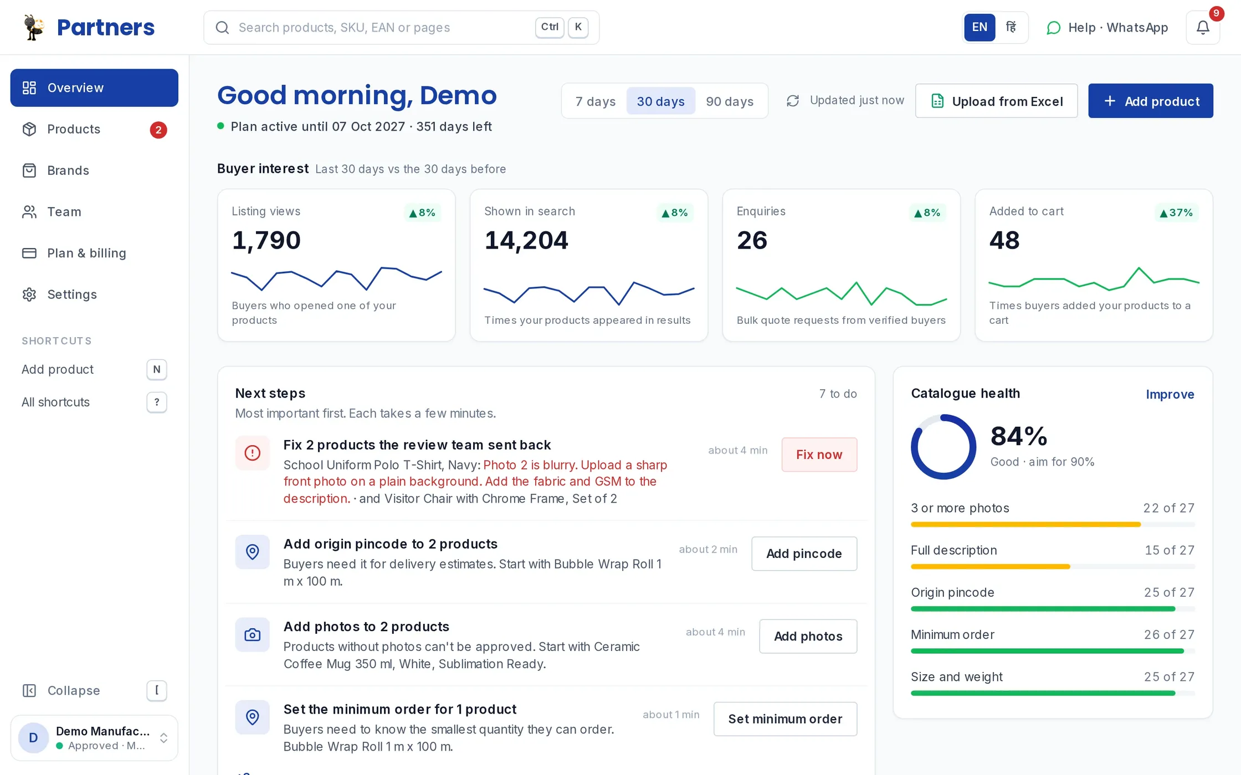Open the Improve link in Catalogue health
Image resolution: width=1241 pixels, height=775 pixels.
coord(1170,394)
